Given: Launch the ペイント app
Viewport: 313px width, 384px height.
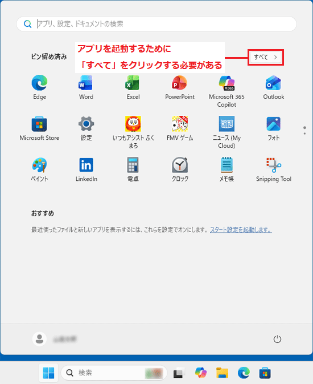Looking at the screenshot, I should pos(39,169).
